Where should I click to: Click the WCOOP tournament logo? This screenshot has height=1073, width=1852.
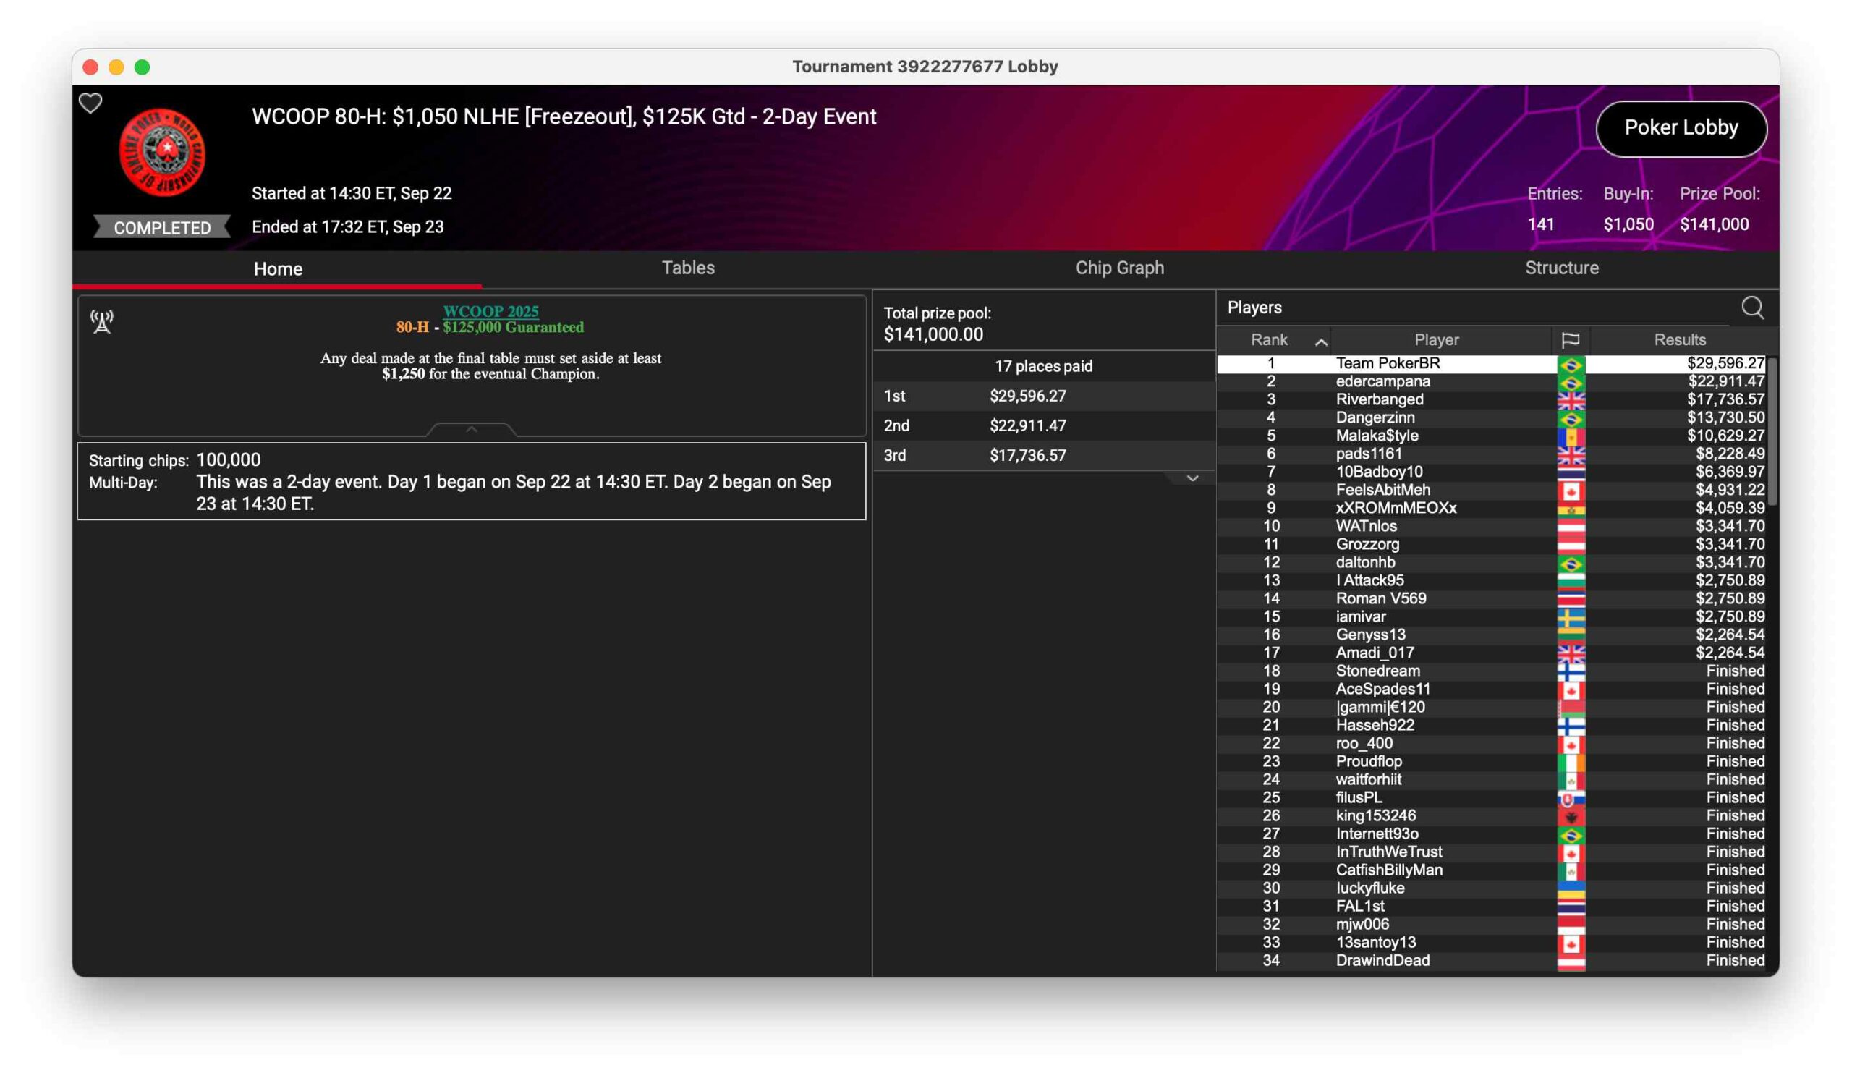163,152
